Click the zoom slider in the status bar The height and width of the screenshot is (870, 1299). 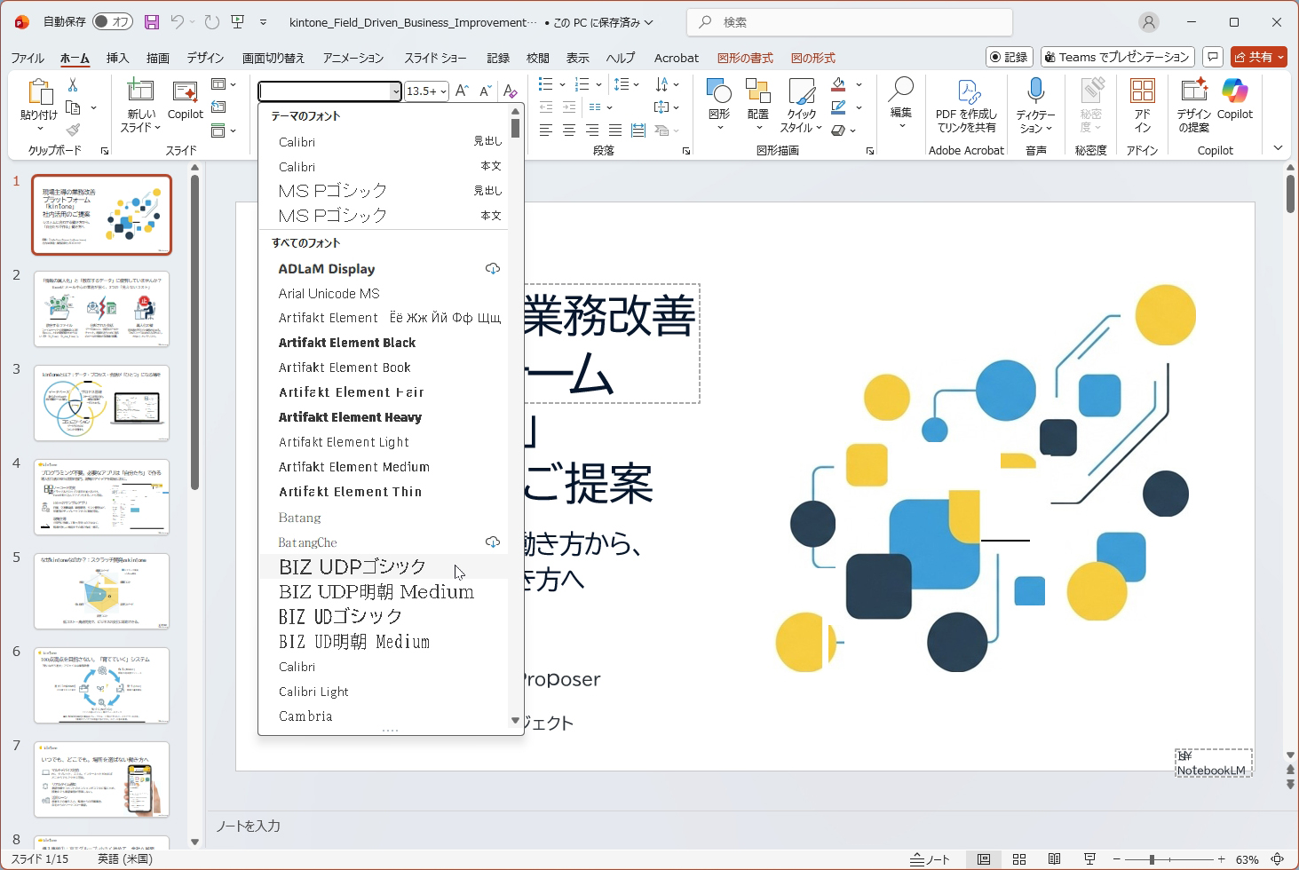(1168, 859)
